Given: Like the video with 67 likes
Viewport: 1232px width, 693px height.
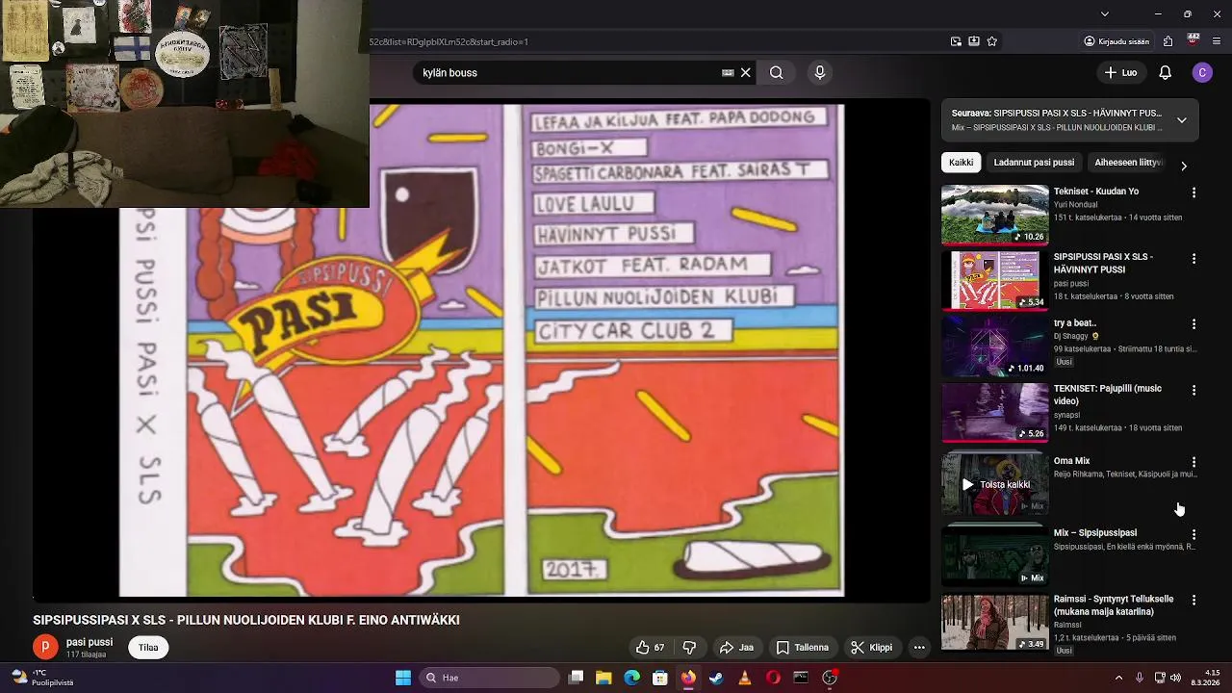Looking at the screenshot, I should [650, 647].
